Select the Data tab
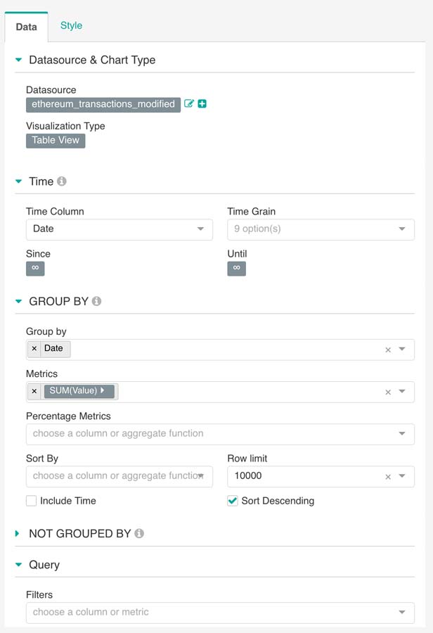This screenshot has width=433, height=633. point(27,27)
